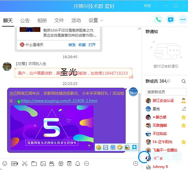The width and height of the screenshot is (188, 170).
Task: Open the 文件 tab
Action: 59,20
